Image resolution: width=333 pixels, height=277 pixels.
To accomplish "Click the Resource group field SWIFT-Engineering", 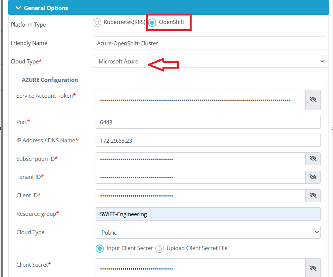I will click(208, 214).
